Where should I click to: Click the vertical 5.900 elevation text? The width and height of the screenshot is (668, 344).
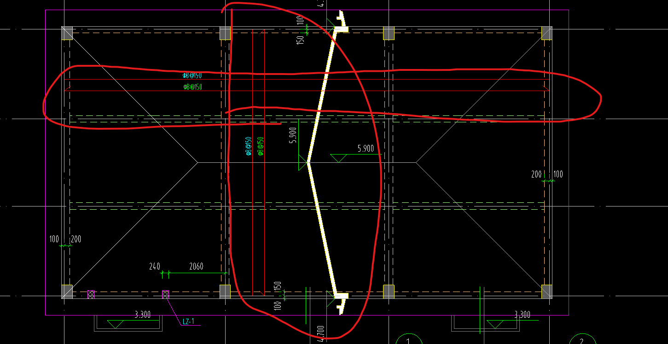pyautogui.click(x=293, y=135)
